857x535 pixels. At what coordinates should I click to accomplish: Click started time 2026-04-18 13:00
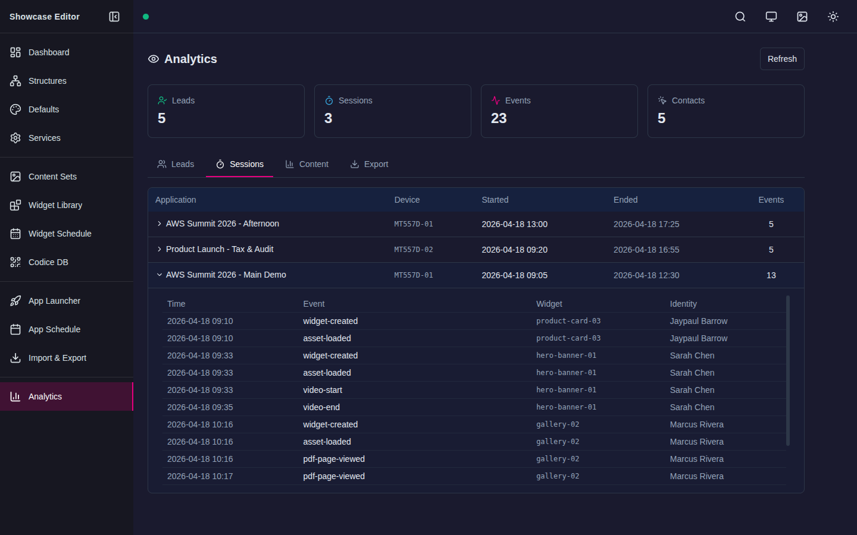(x=515, y=224)
